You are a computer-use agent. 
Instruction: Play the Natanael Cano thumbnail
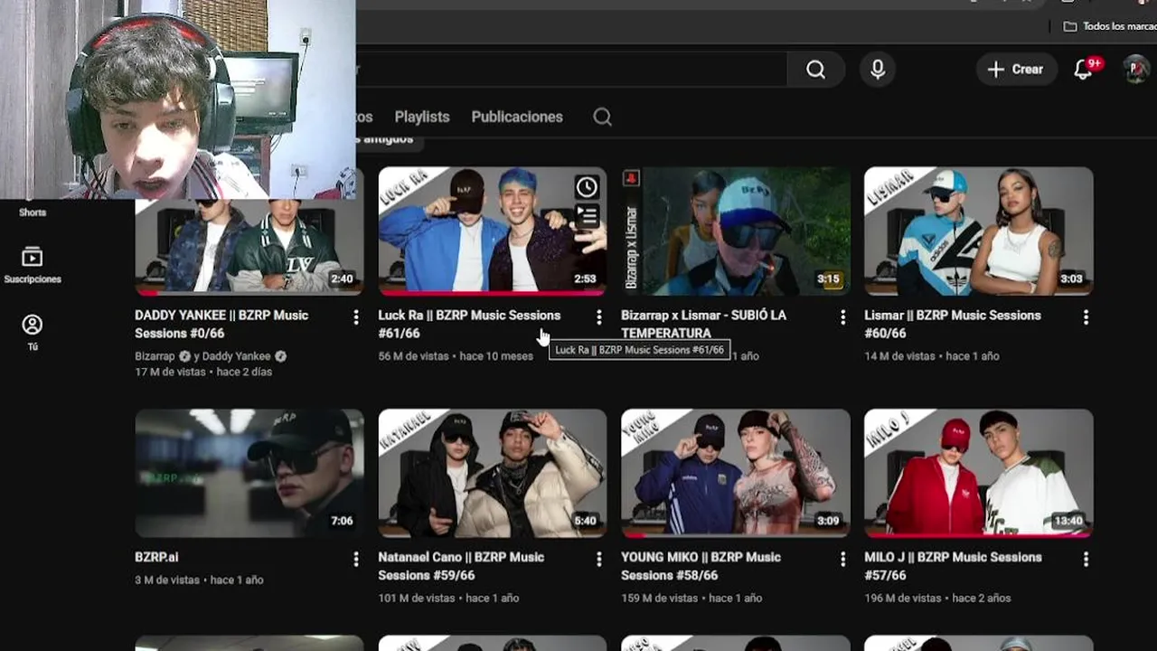[493, 473]
